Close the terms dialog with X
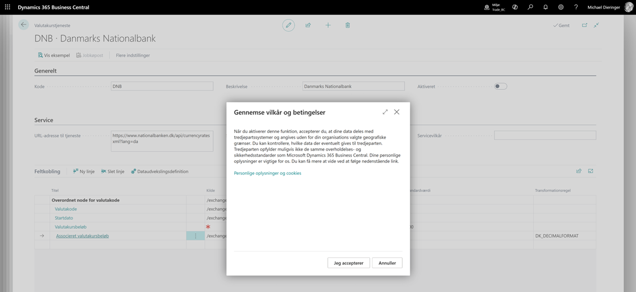Screen dimensions: 636x292 click(x=397, y=112)
